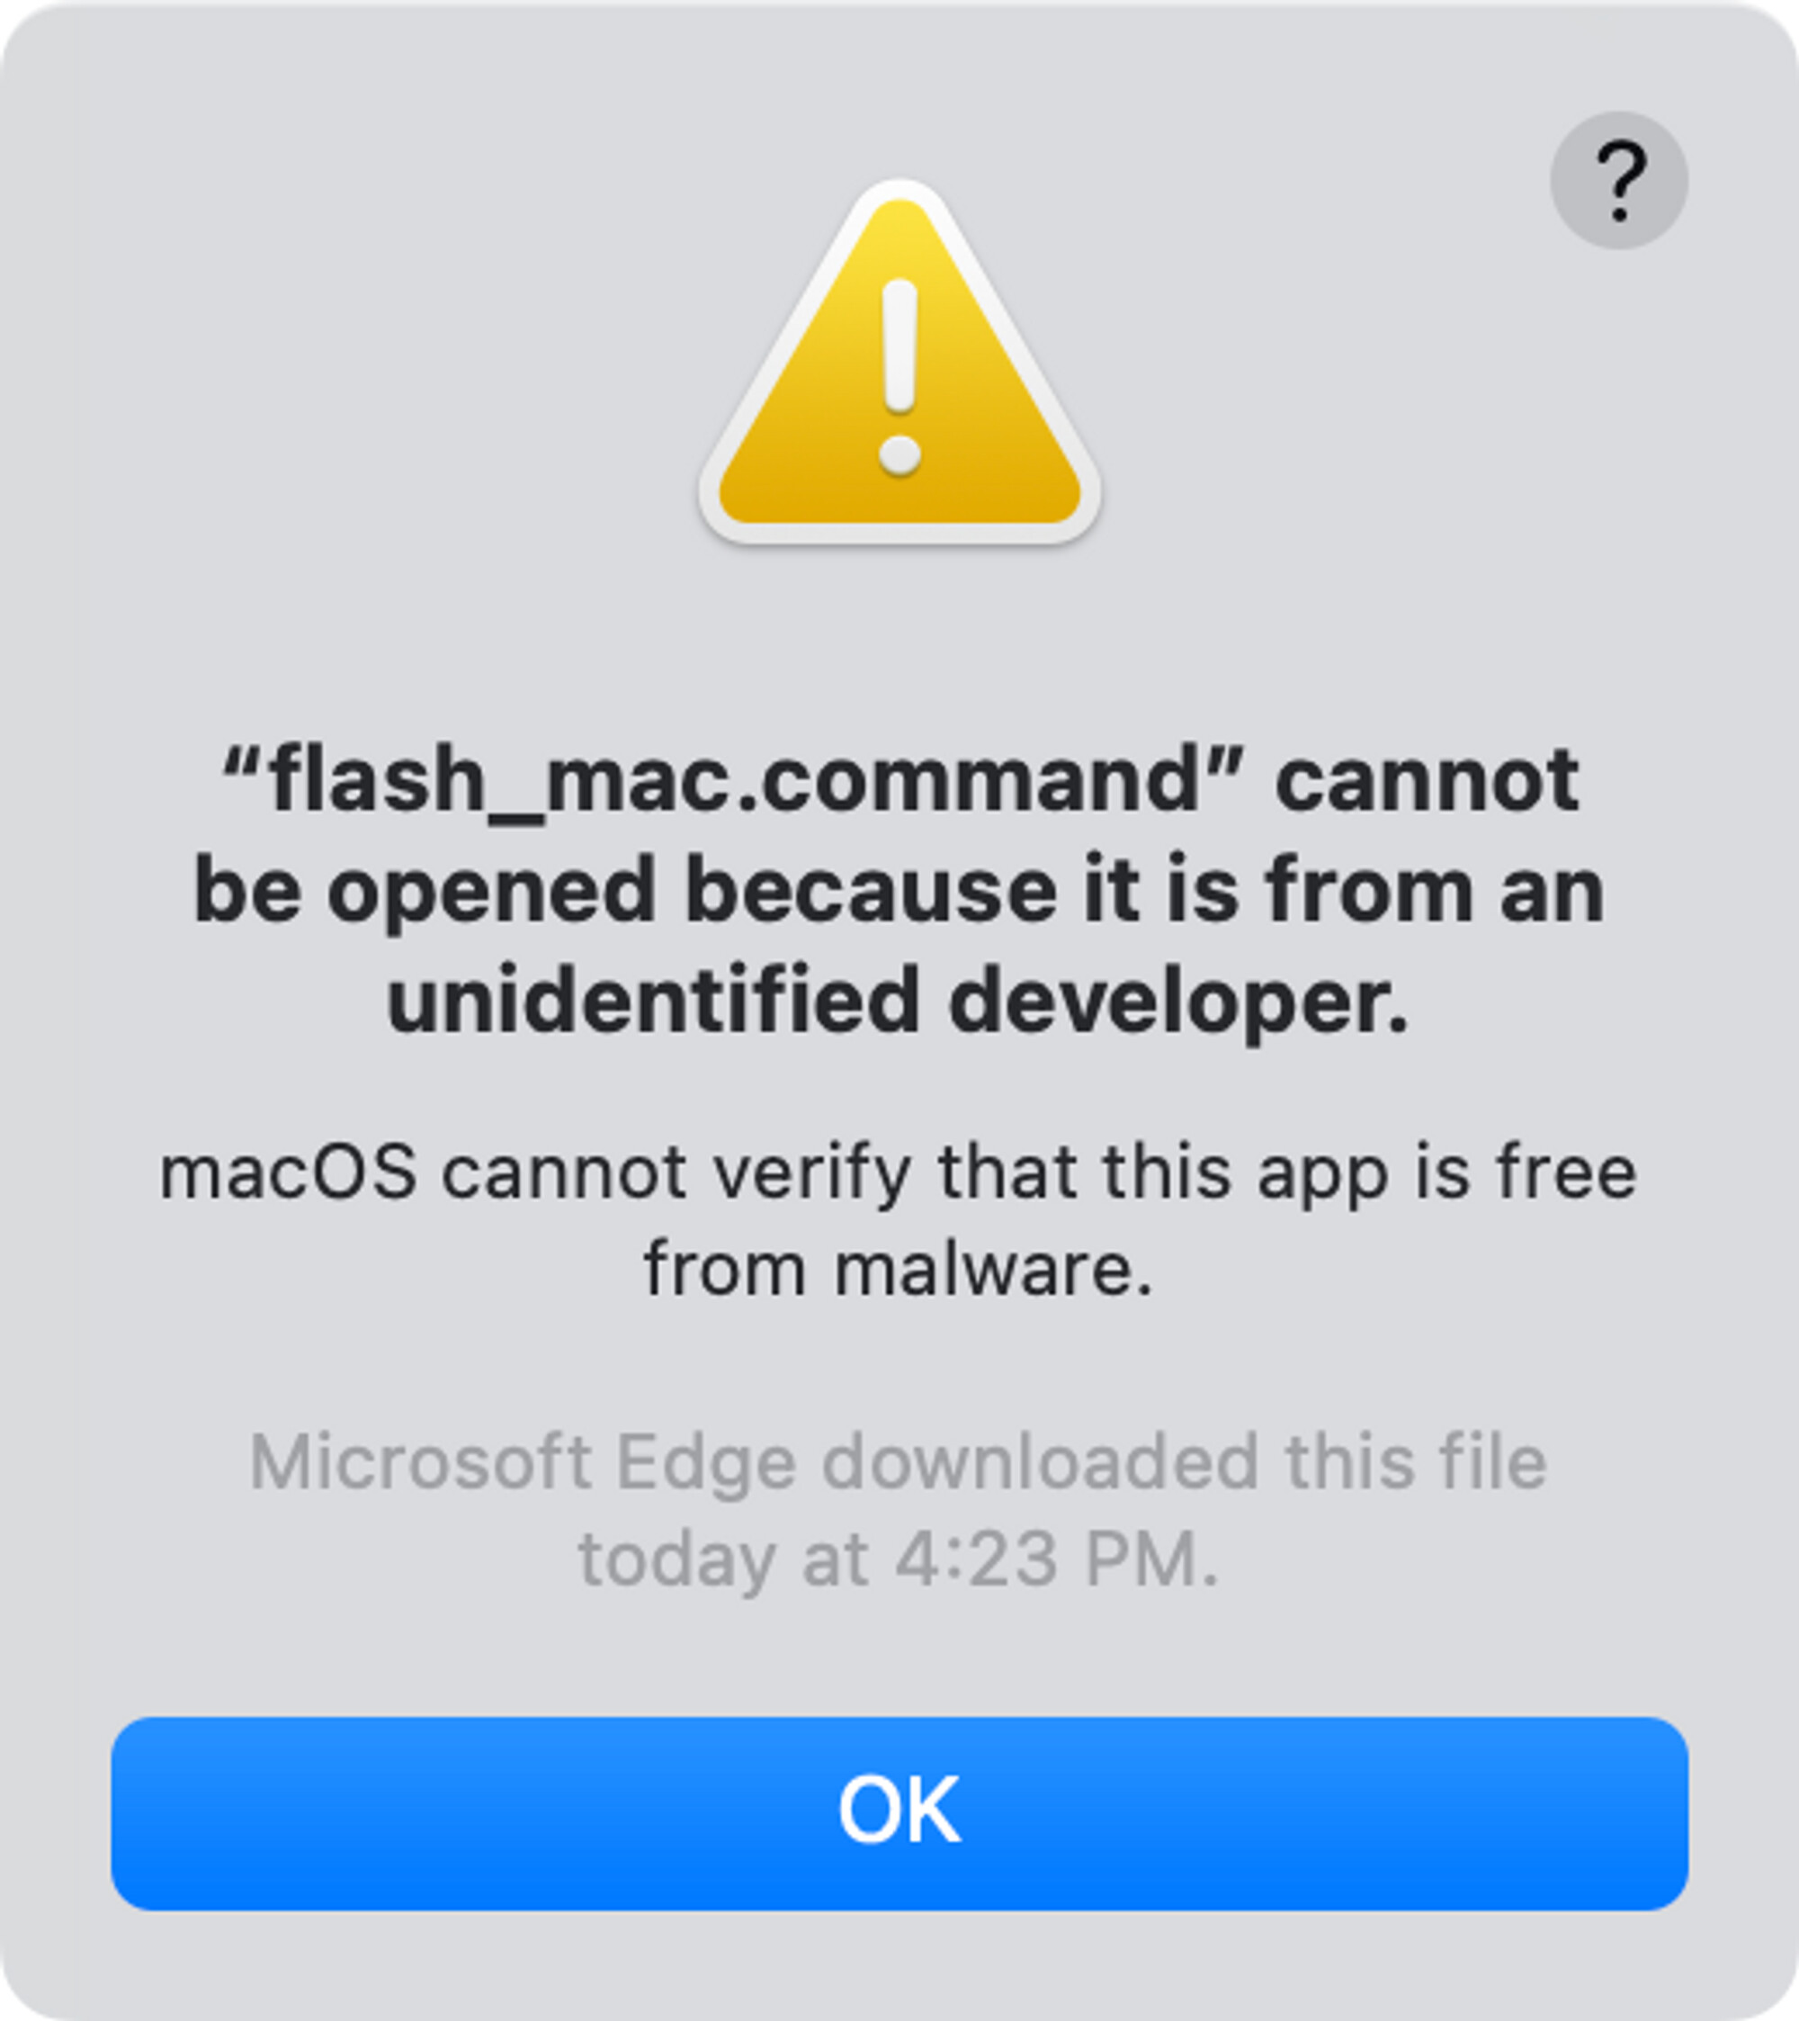1799x2021 pixels.
Task: Click the "today at" gray text
Action: click(723, 1561)
